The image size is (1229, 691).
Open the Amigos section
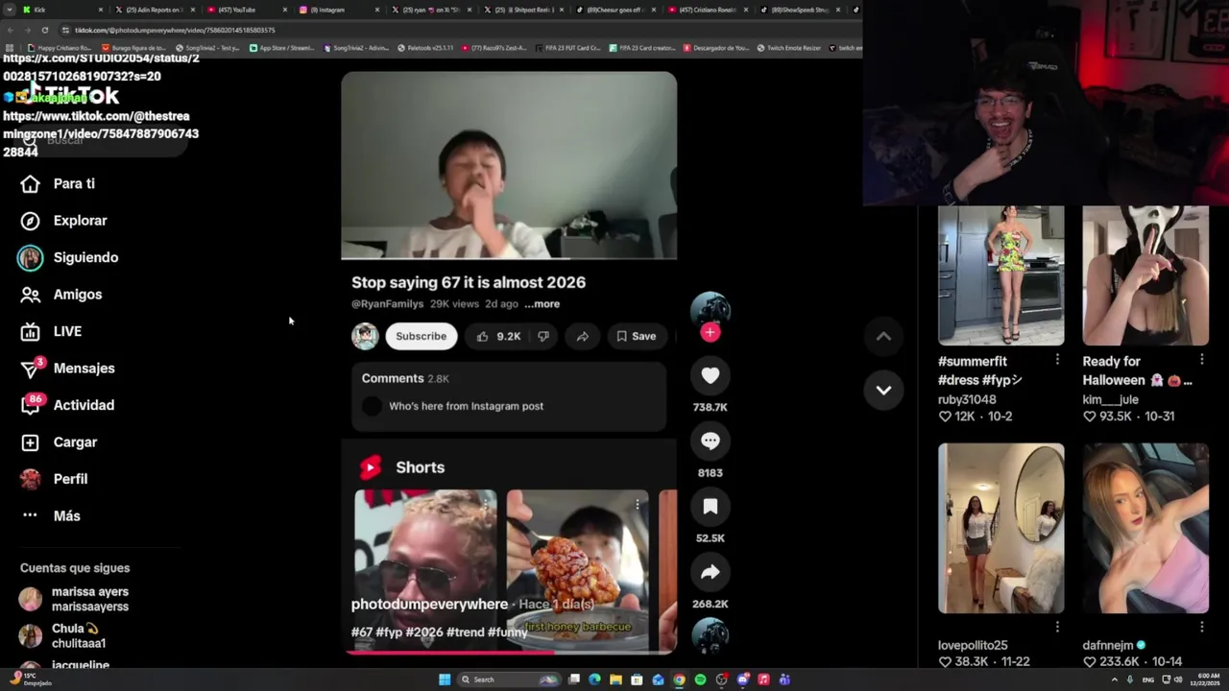[61, 295]
